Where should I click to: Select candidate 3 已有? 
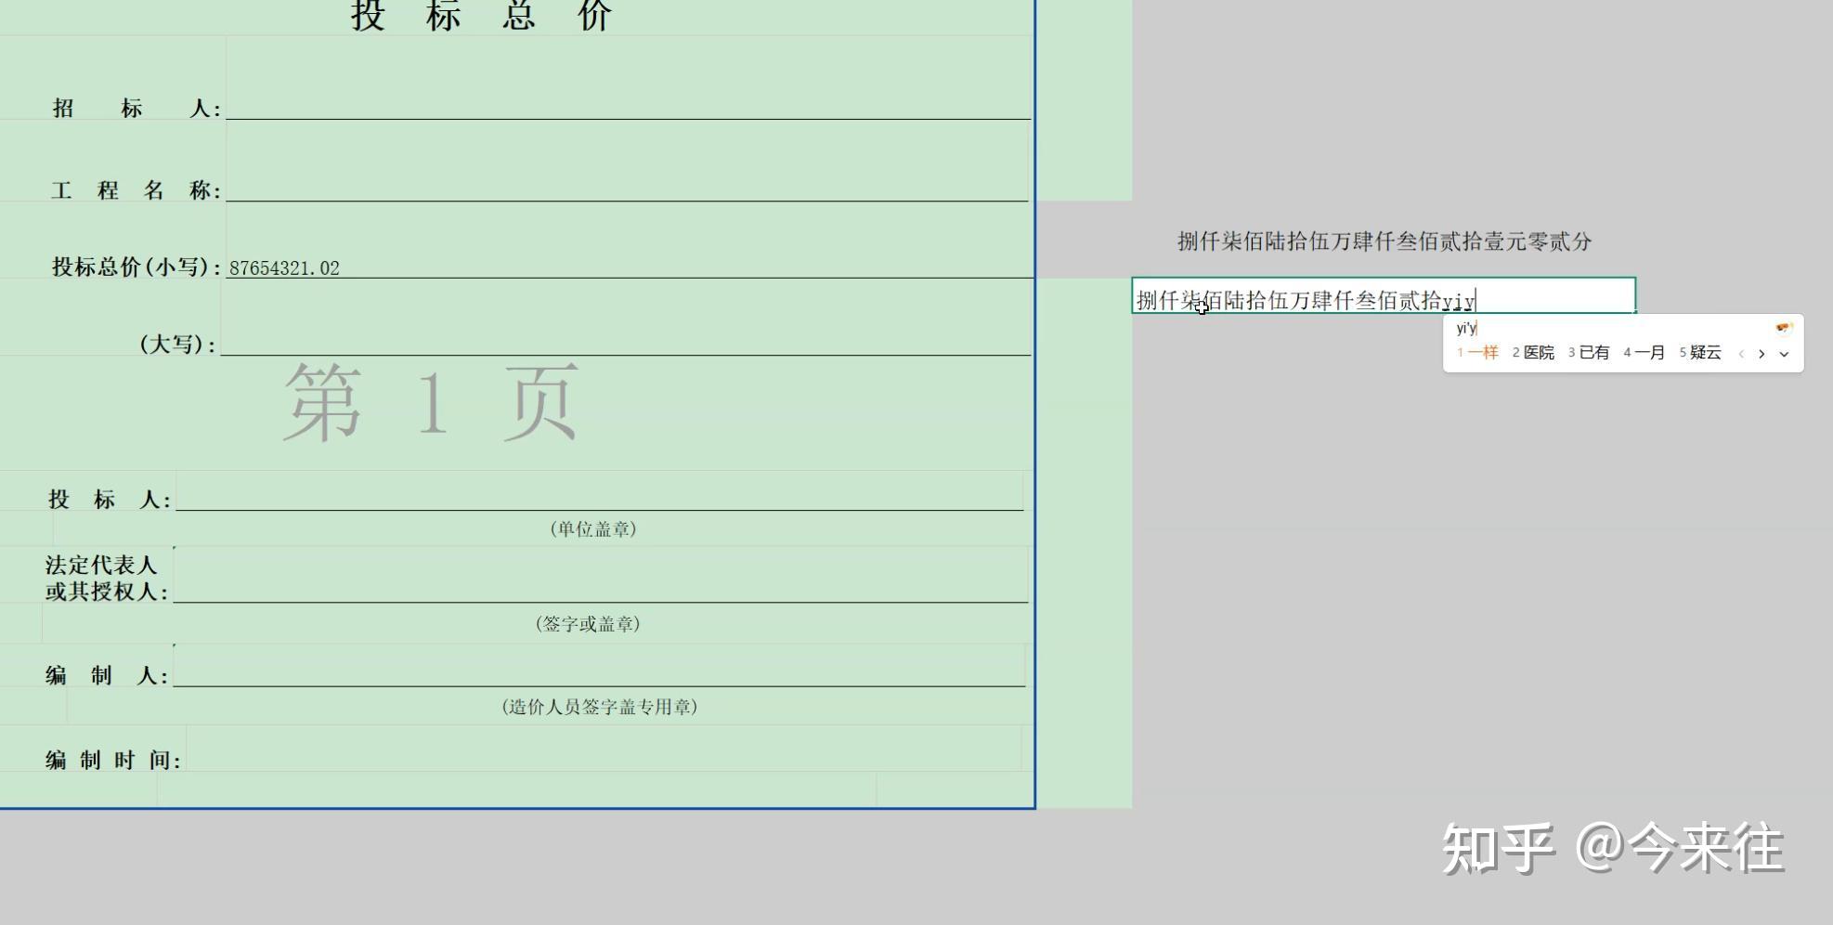click(1589, 353)
